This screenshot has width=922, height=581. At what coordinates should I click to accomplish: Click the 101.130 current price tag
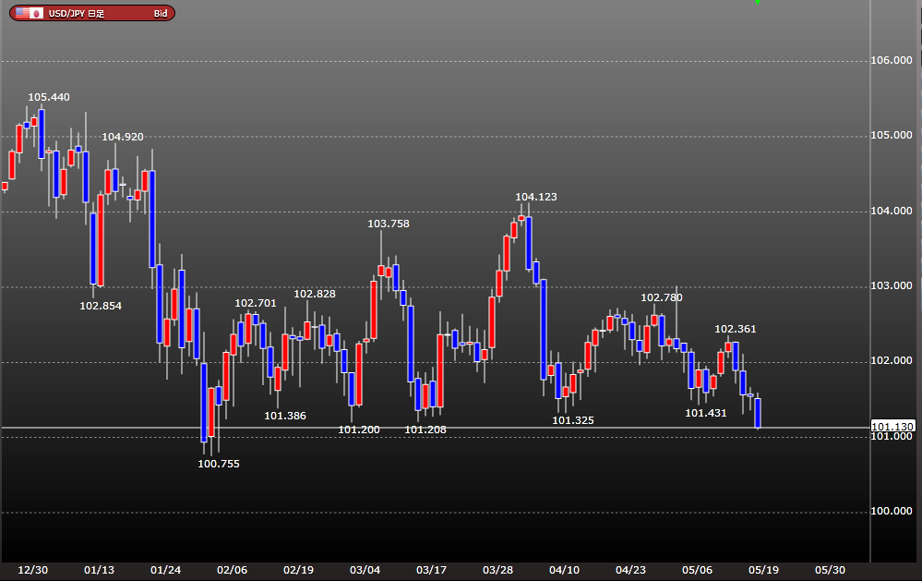(892, 426)
